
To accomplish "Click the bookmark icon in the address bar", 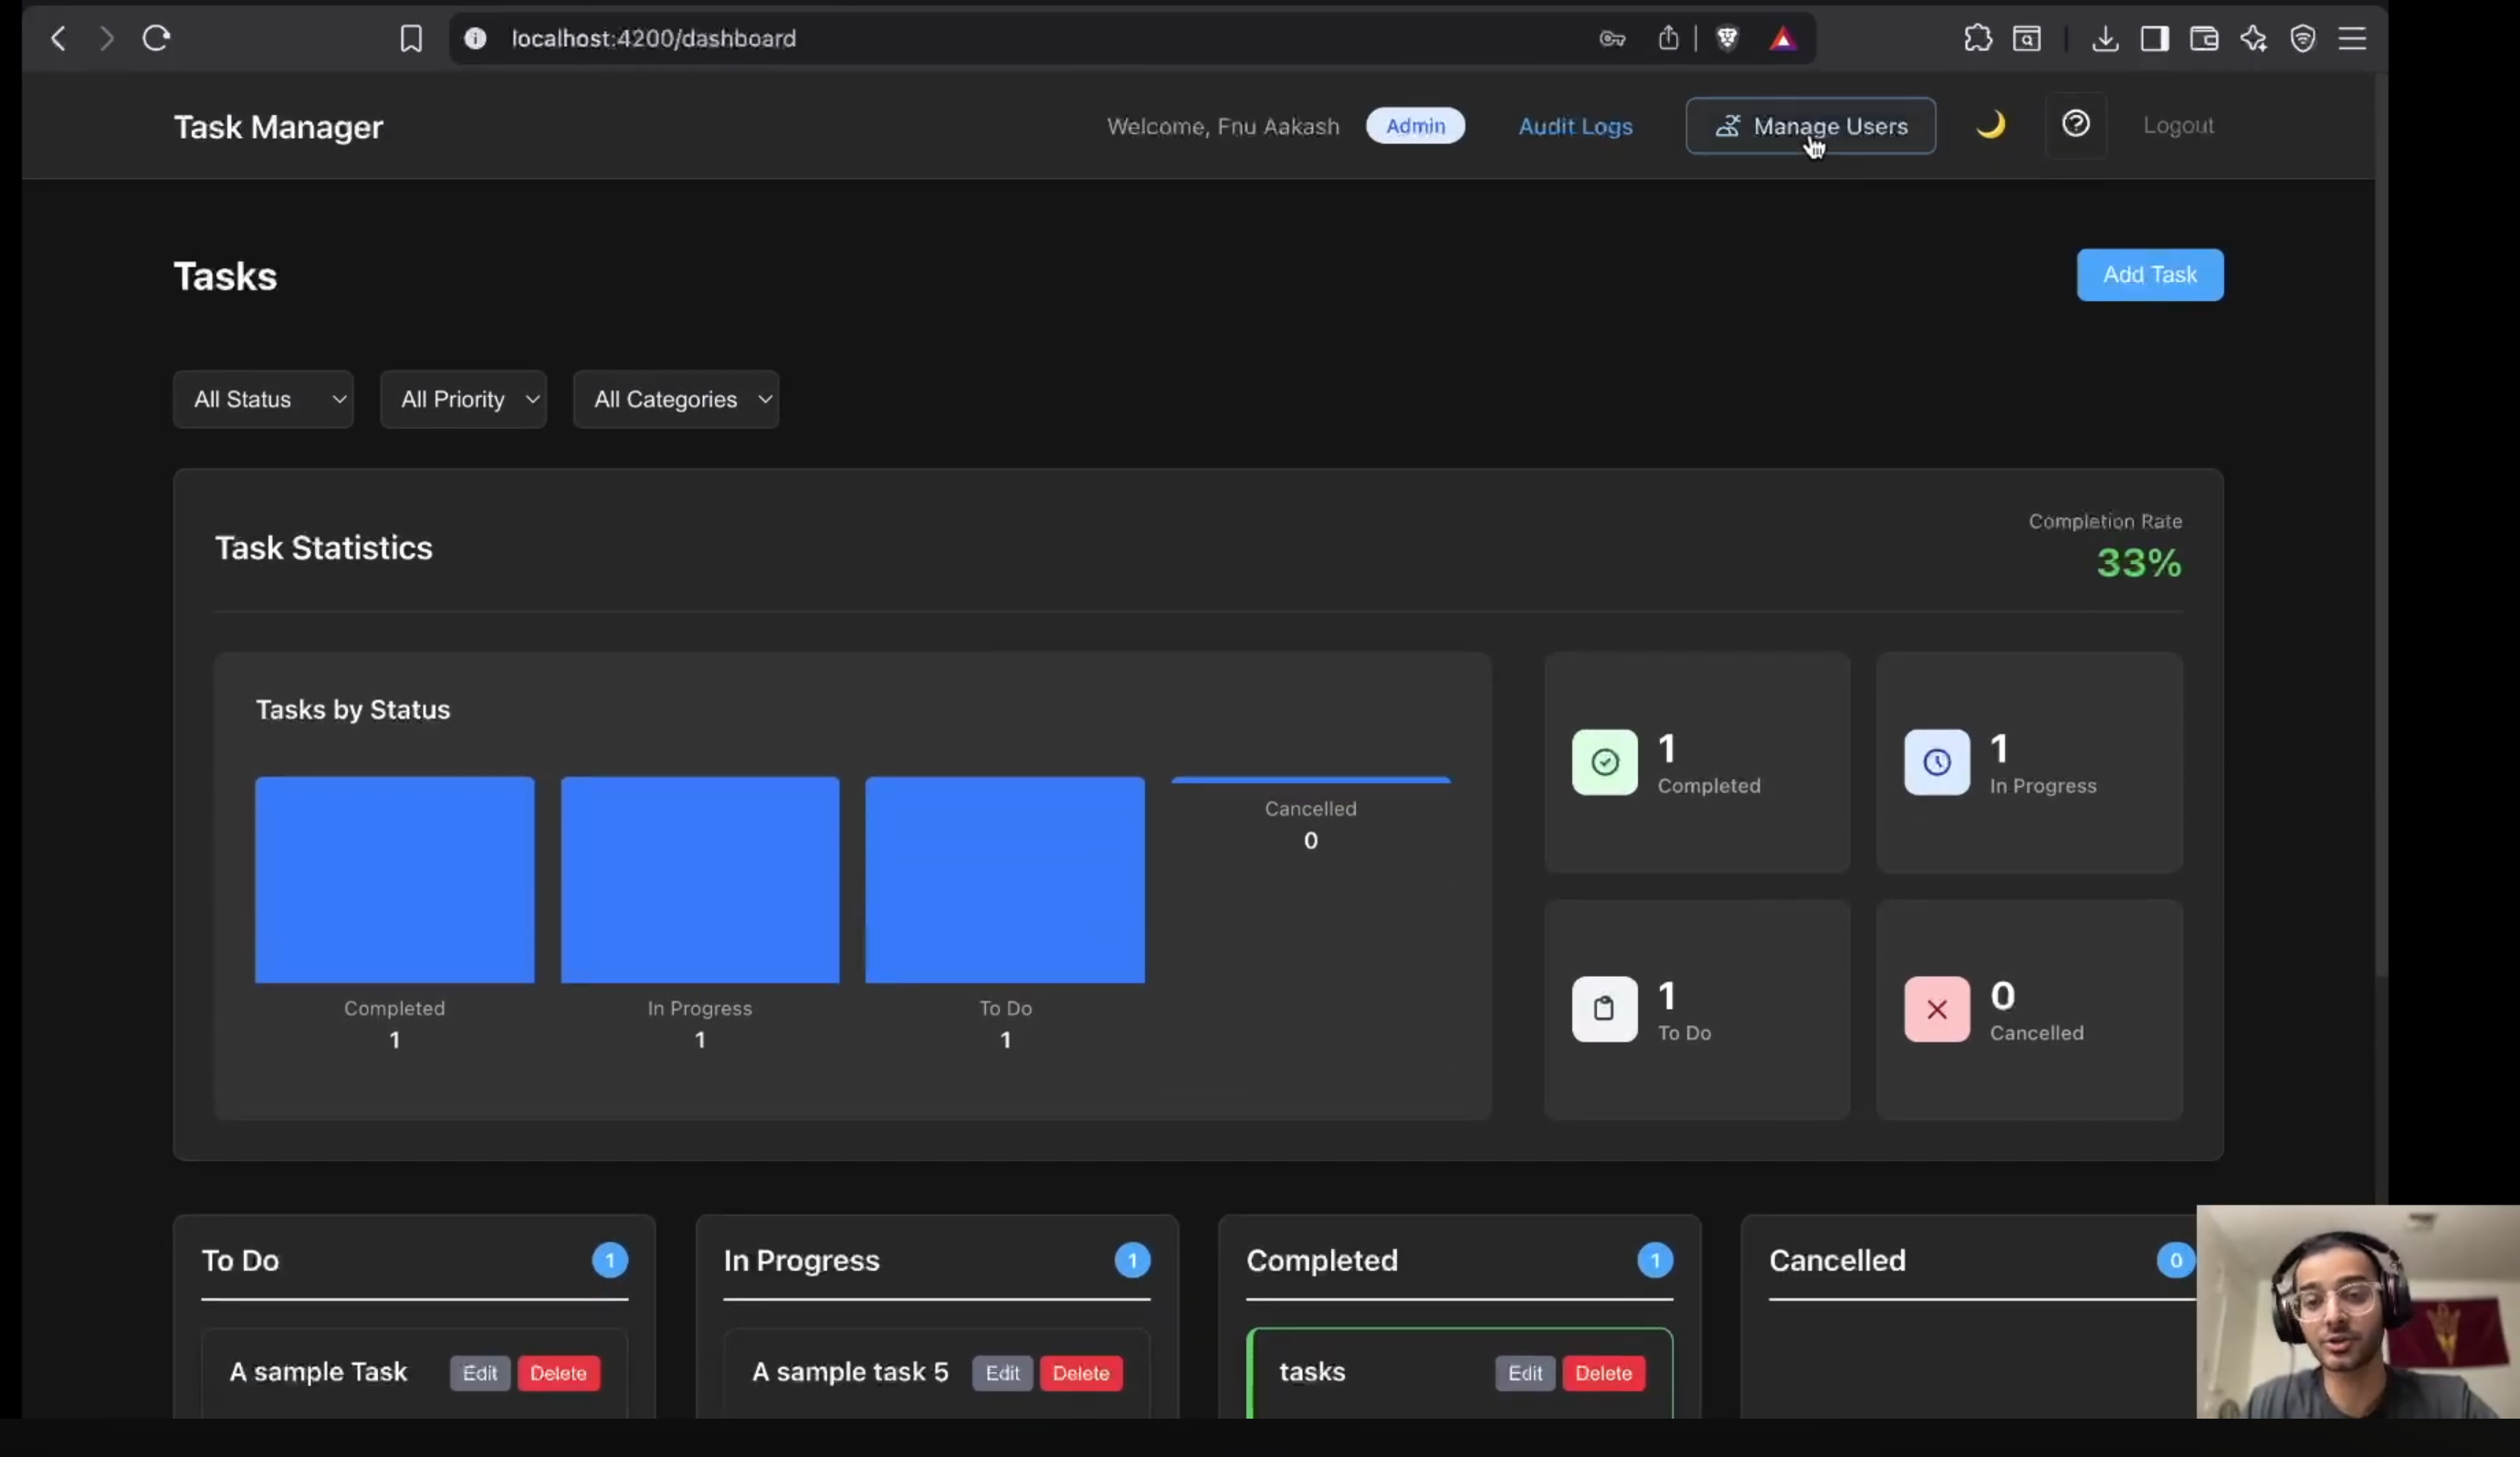I will (411, 39).
